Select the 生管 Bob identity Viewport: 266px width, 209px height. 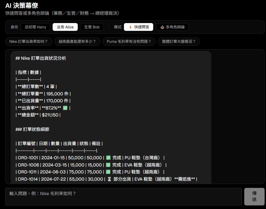point(92,27)
